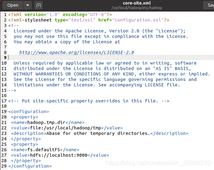Click 'Abase for other temporary directories' description
Image resolution: width=214 pixels, height=170 pixels.
click(x=98, y=133)
